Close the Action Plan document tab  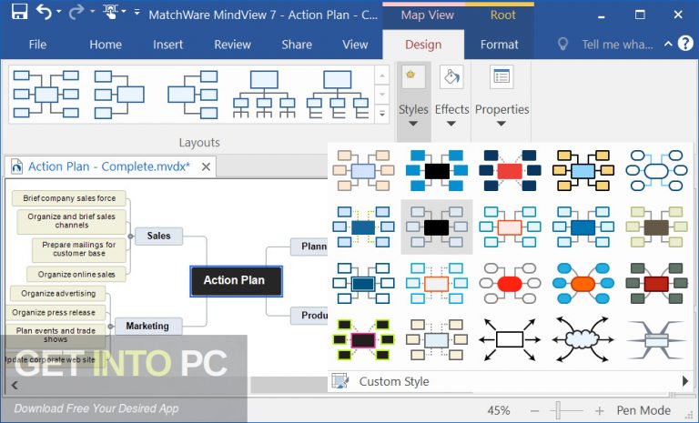point(207,166)
